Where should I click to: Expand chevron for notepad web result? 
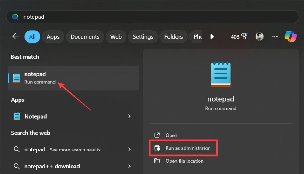click(x=129, y=149)
